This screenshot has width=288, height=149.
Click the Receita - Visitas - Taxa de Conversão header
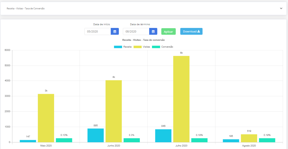pyautogui.click(x=26, y=8)
